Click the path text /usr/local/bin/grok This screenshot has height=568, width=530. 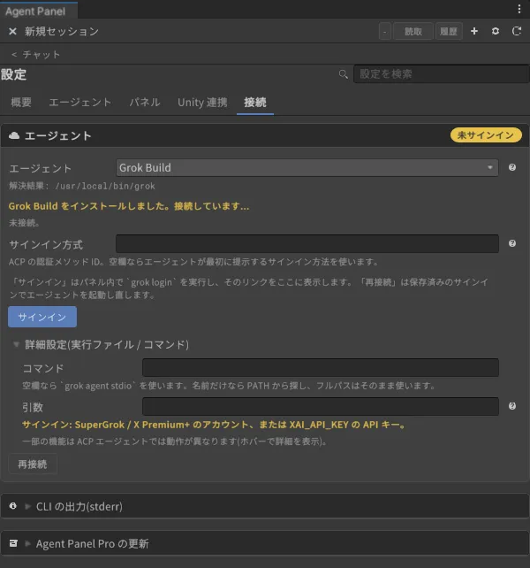[105, 186]
